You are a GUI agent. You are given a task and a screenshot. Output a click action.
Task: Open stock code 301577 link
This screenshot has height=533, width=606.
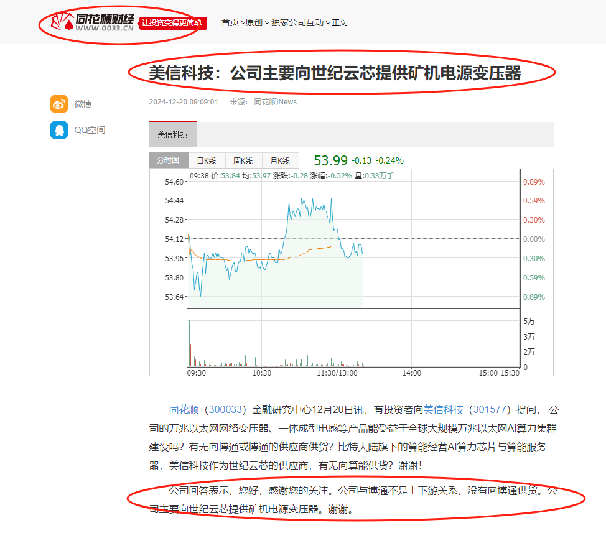pyautogui.click(x=490, y=409)
